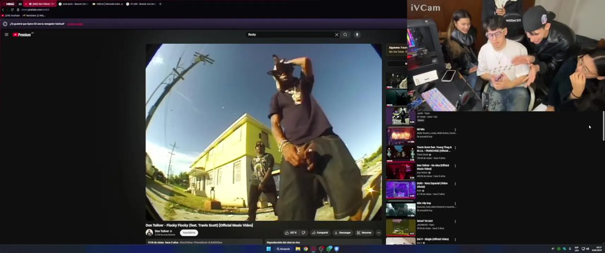
Task: Start voice search with microphone icon
Action: [357, 34]
